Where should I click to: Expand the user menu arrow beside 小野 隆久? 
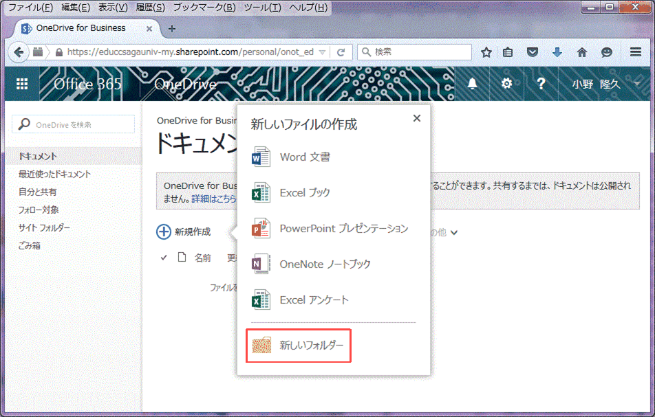(636, 84)
